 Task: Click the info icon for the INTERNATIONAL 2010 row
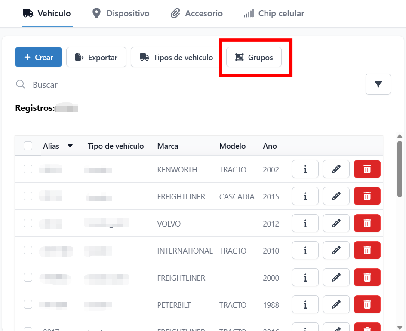[305, 250]
